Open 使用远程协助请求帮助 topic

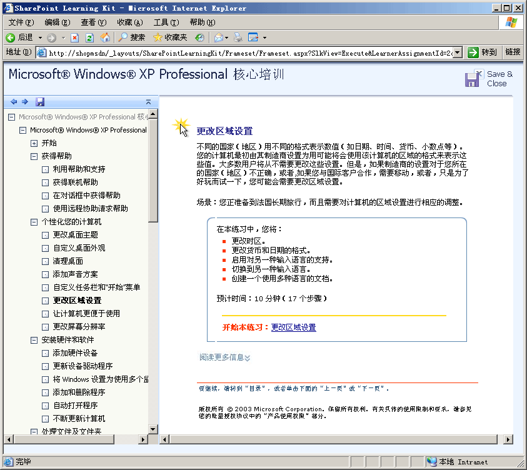pyautogui.click(x=91, y=209)
